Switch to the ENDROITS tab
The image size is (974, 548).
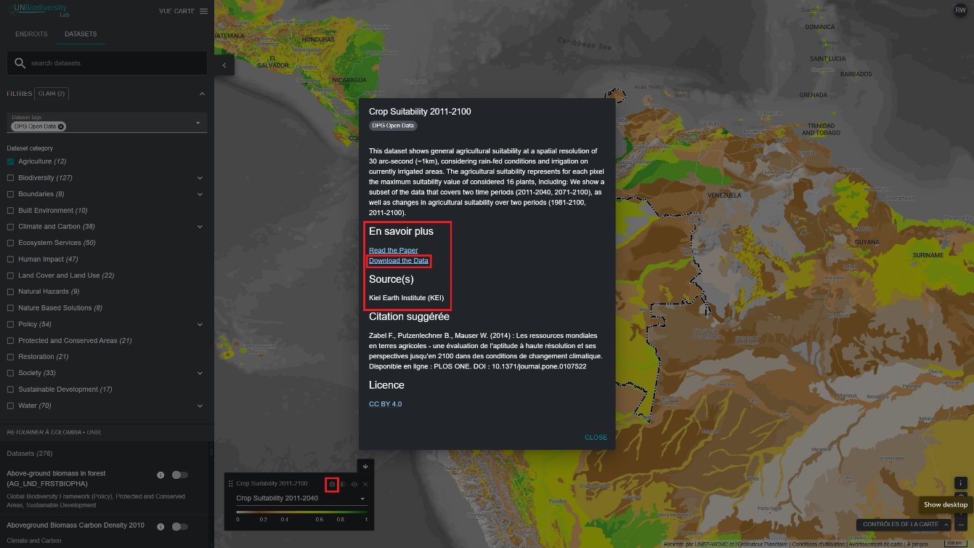coord(31,34)
